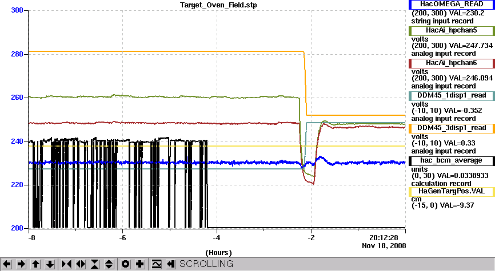Select the DDM45_1disp1_read curve label
The height and width of the screenshot is (271, 495).
[x=452, y=96]
